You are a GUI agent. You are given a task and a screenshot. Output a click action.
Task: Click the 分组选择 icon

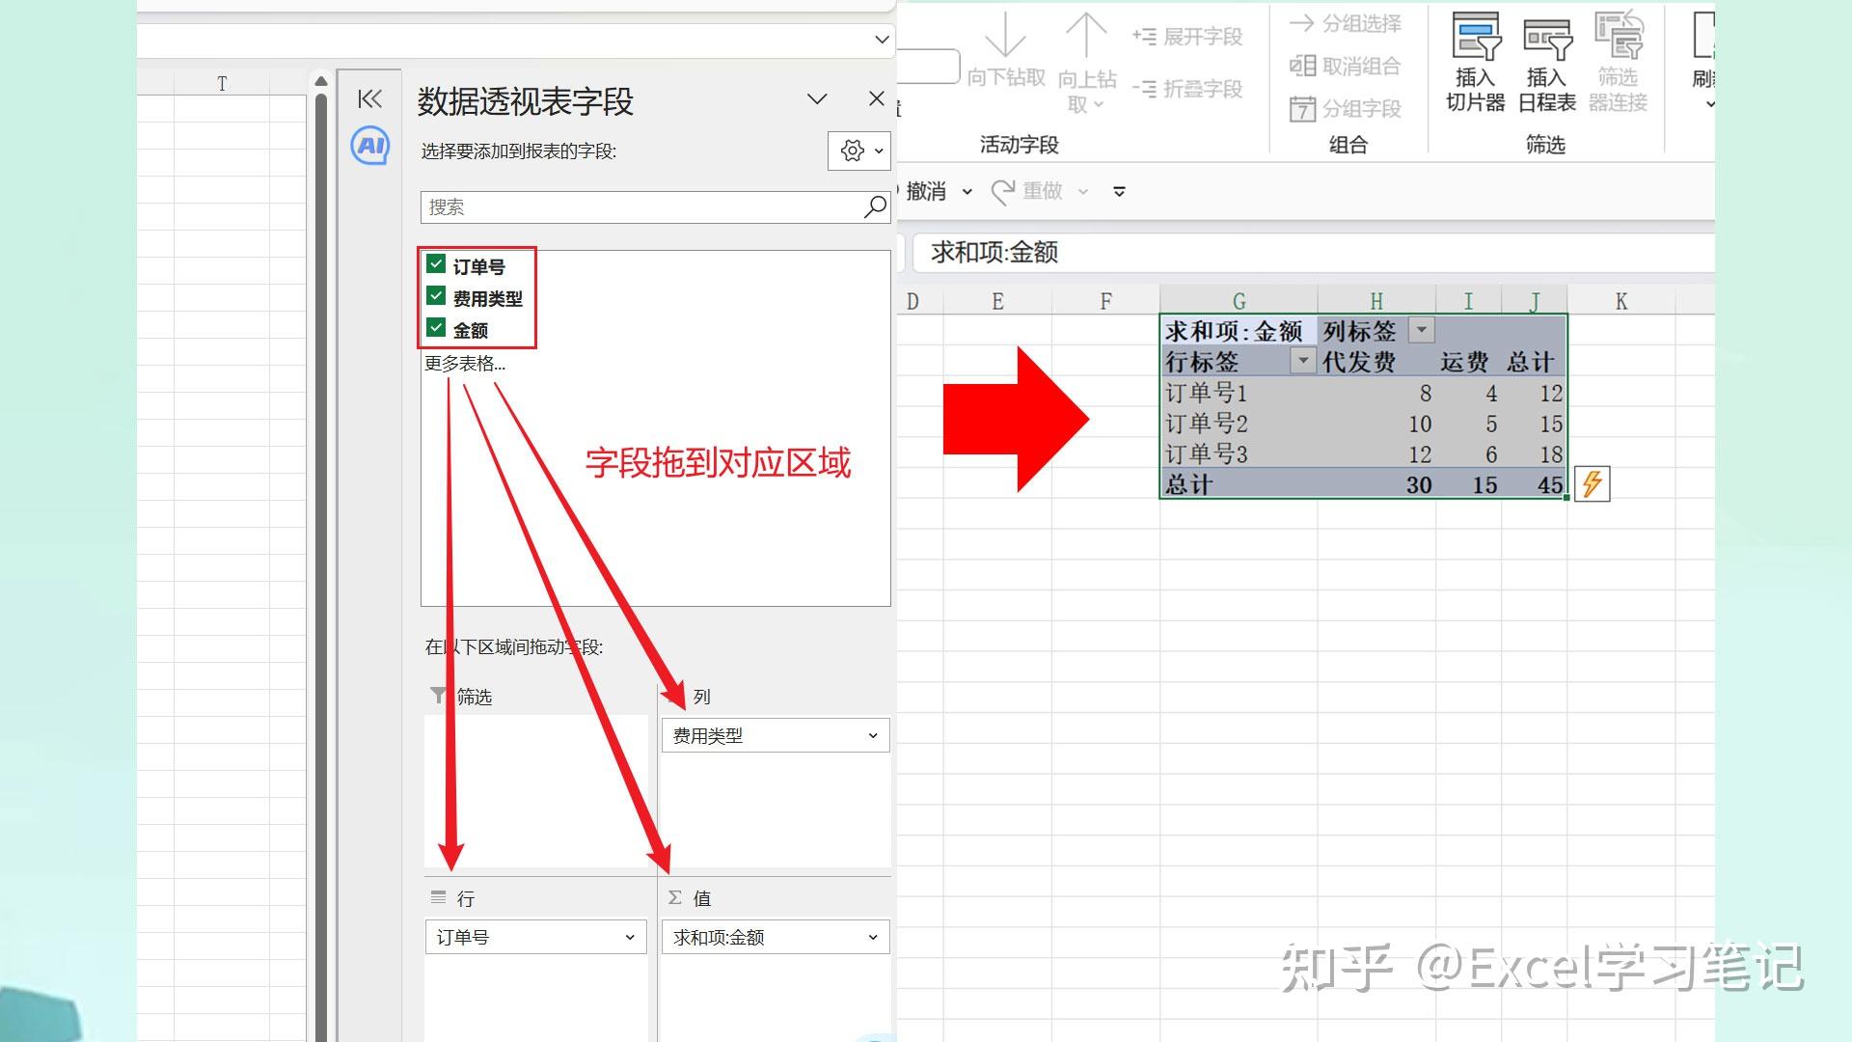click(1347, 23)
